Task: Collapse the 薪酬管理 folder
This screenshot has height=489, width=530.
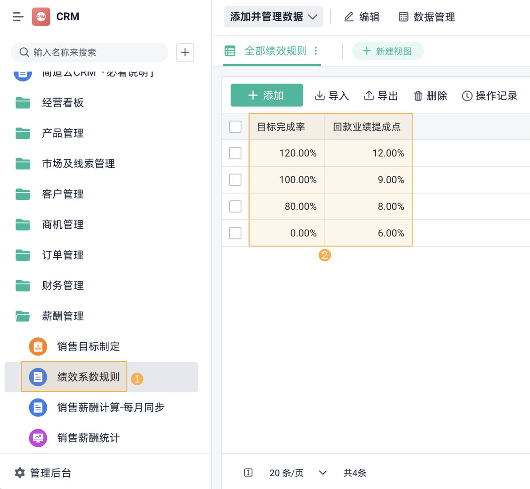Action: (x=62, y=316)
